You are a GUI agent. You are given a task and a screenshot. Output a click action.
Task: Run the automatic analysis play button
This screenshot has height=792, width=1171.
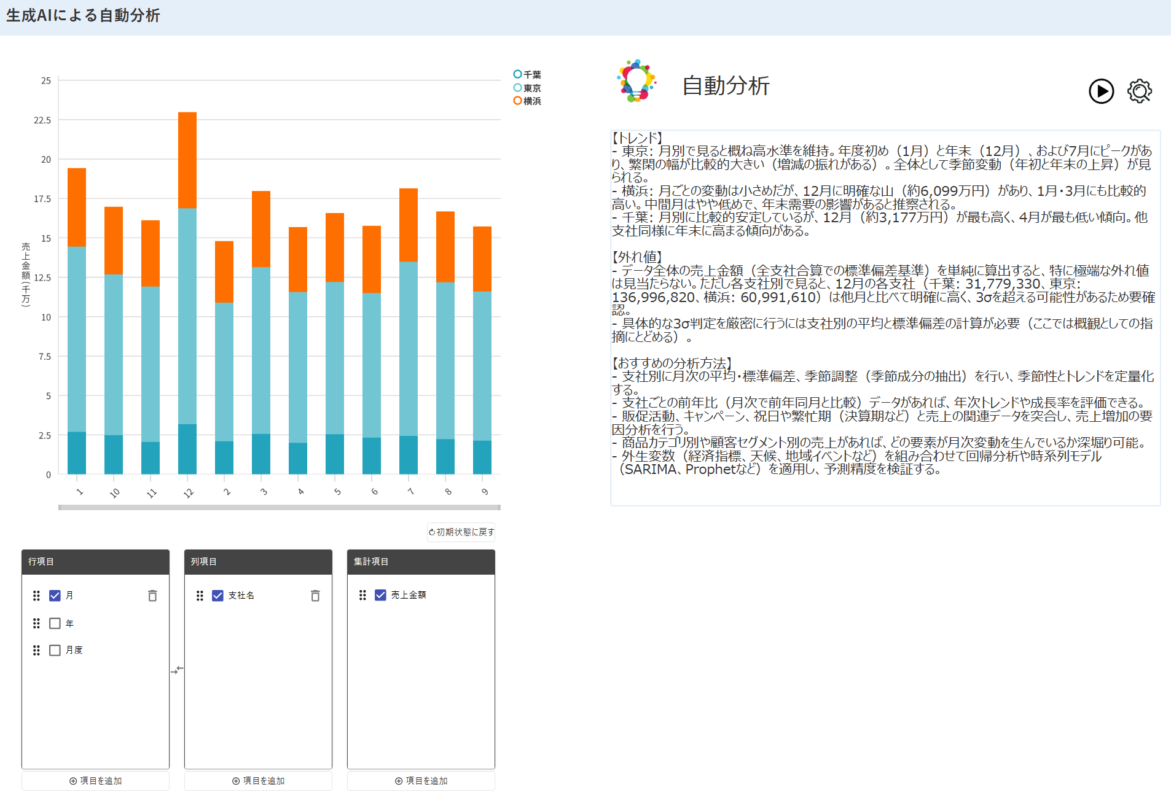1101,91
